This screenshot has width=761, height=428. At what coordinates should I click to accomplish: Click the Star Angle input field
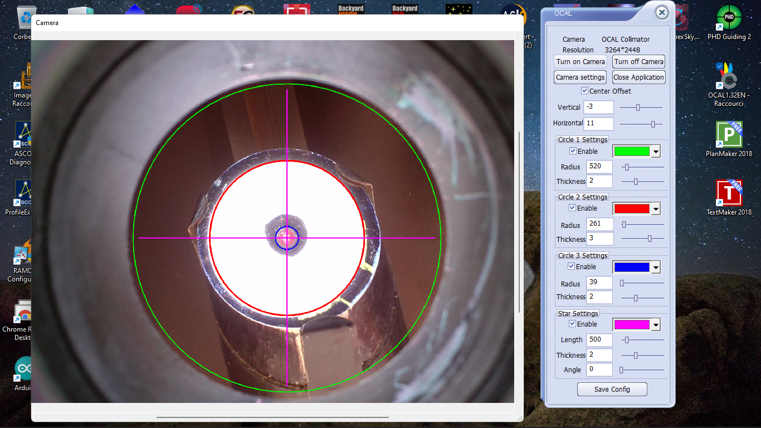tap(599, 369)
